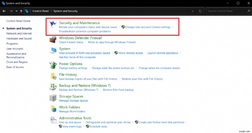Click Launch remote assistance
Screen dimensions: 252x133
pyautogui.click(x=163, y=53)
